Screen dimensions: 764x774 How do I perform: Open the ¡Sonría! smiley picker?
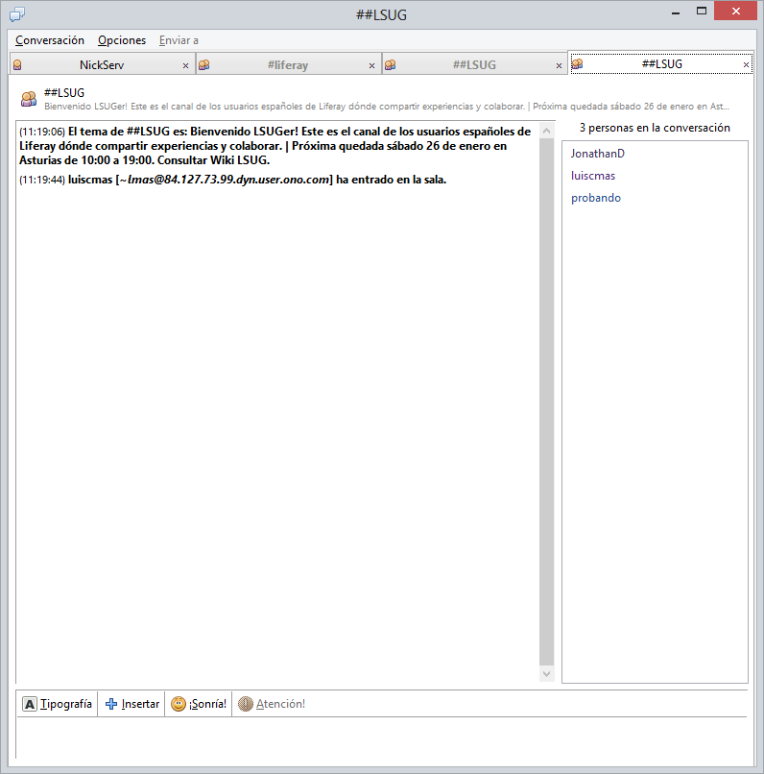click(199, 704)
